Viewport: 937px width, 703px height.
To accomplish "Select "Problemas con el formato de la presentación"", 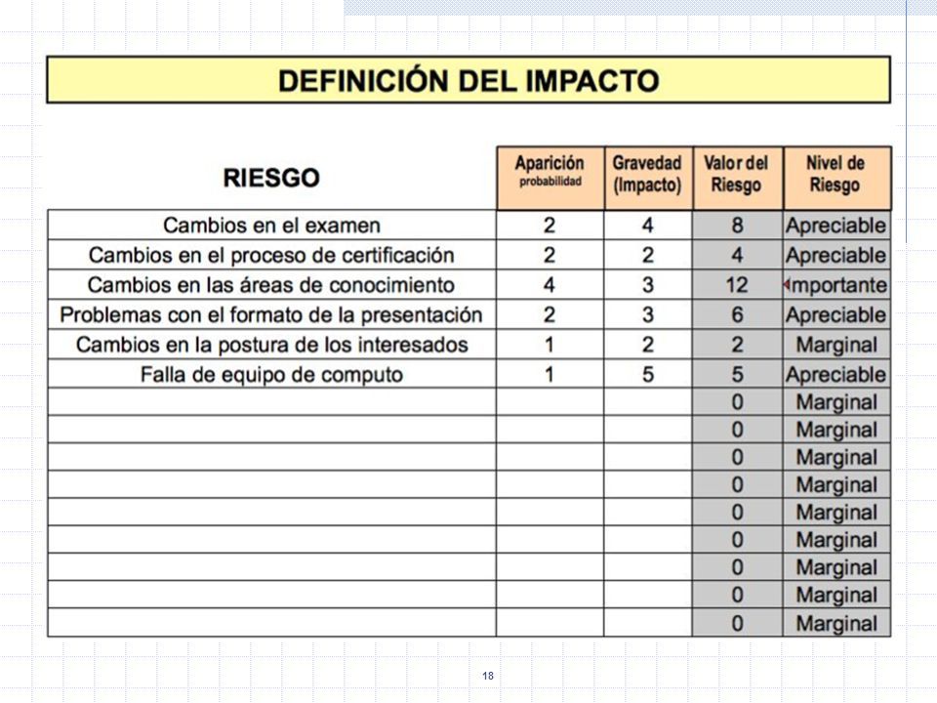I will pyautogui.click(x=272, y=315).
